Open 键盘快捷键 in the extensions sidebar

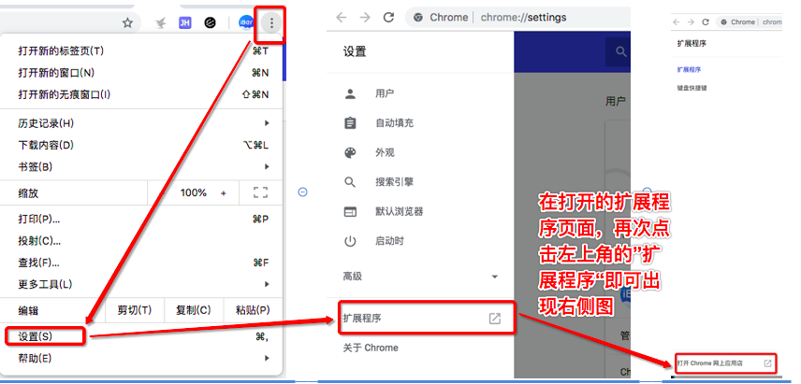(x=692, y=88)
